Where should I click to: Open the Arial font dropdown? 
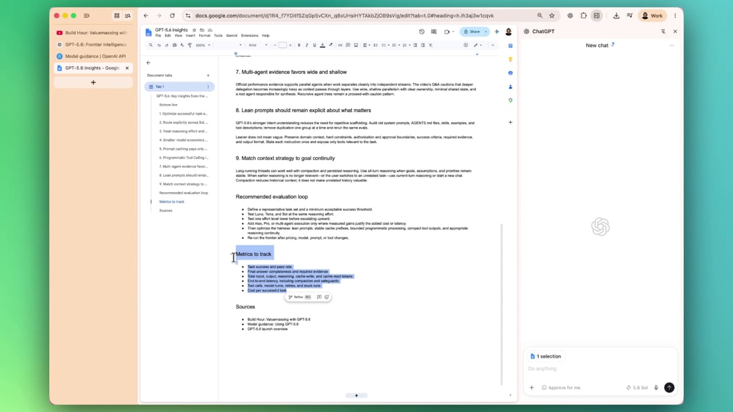click(x=258, y=45)
